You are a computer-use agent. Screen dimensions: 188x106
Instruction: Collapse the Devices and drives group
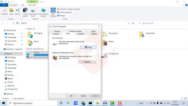tap(25, 49)
